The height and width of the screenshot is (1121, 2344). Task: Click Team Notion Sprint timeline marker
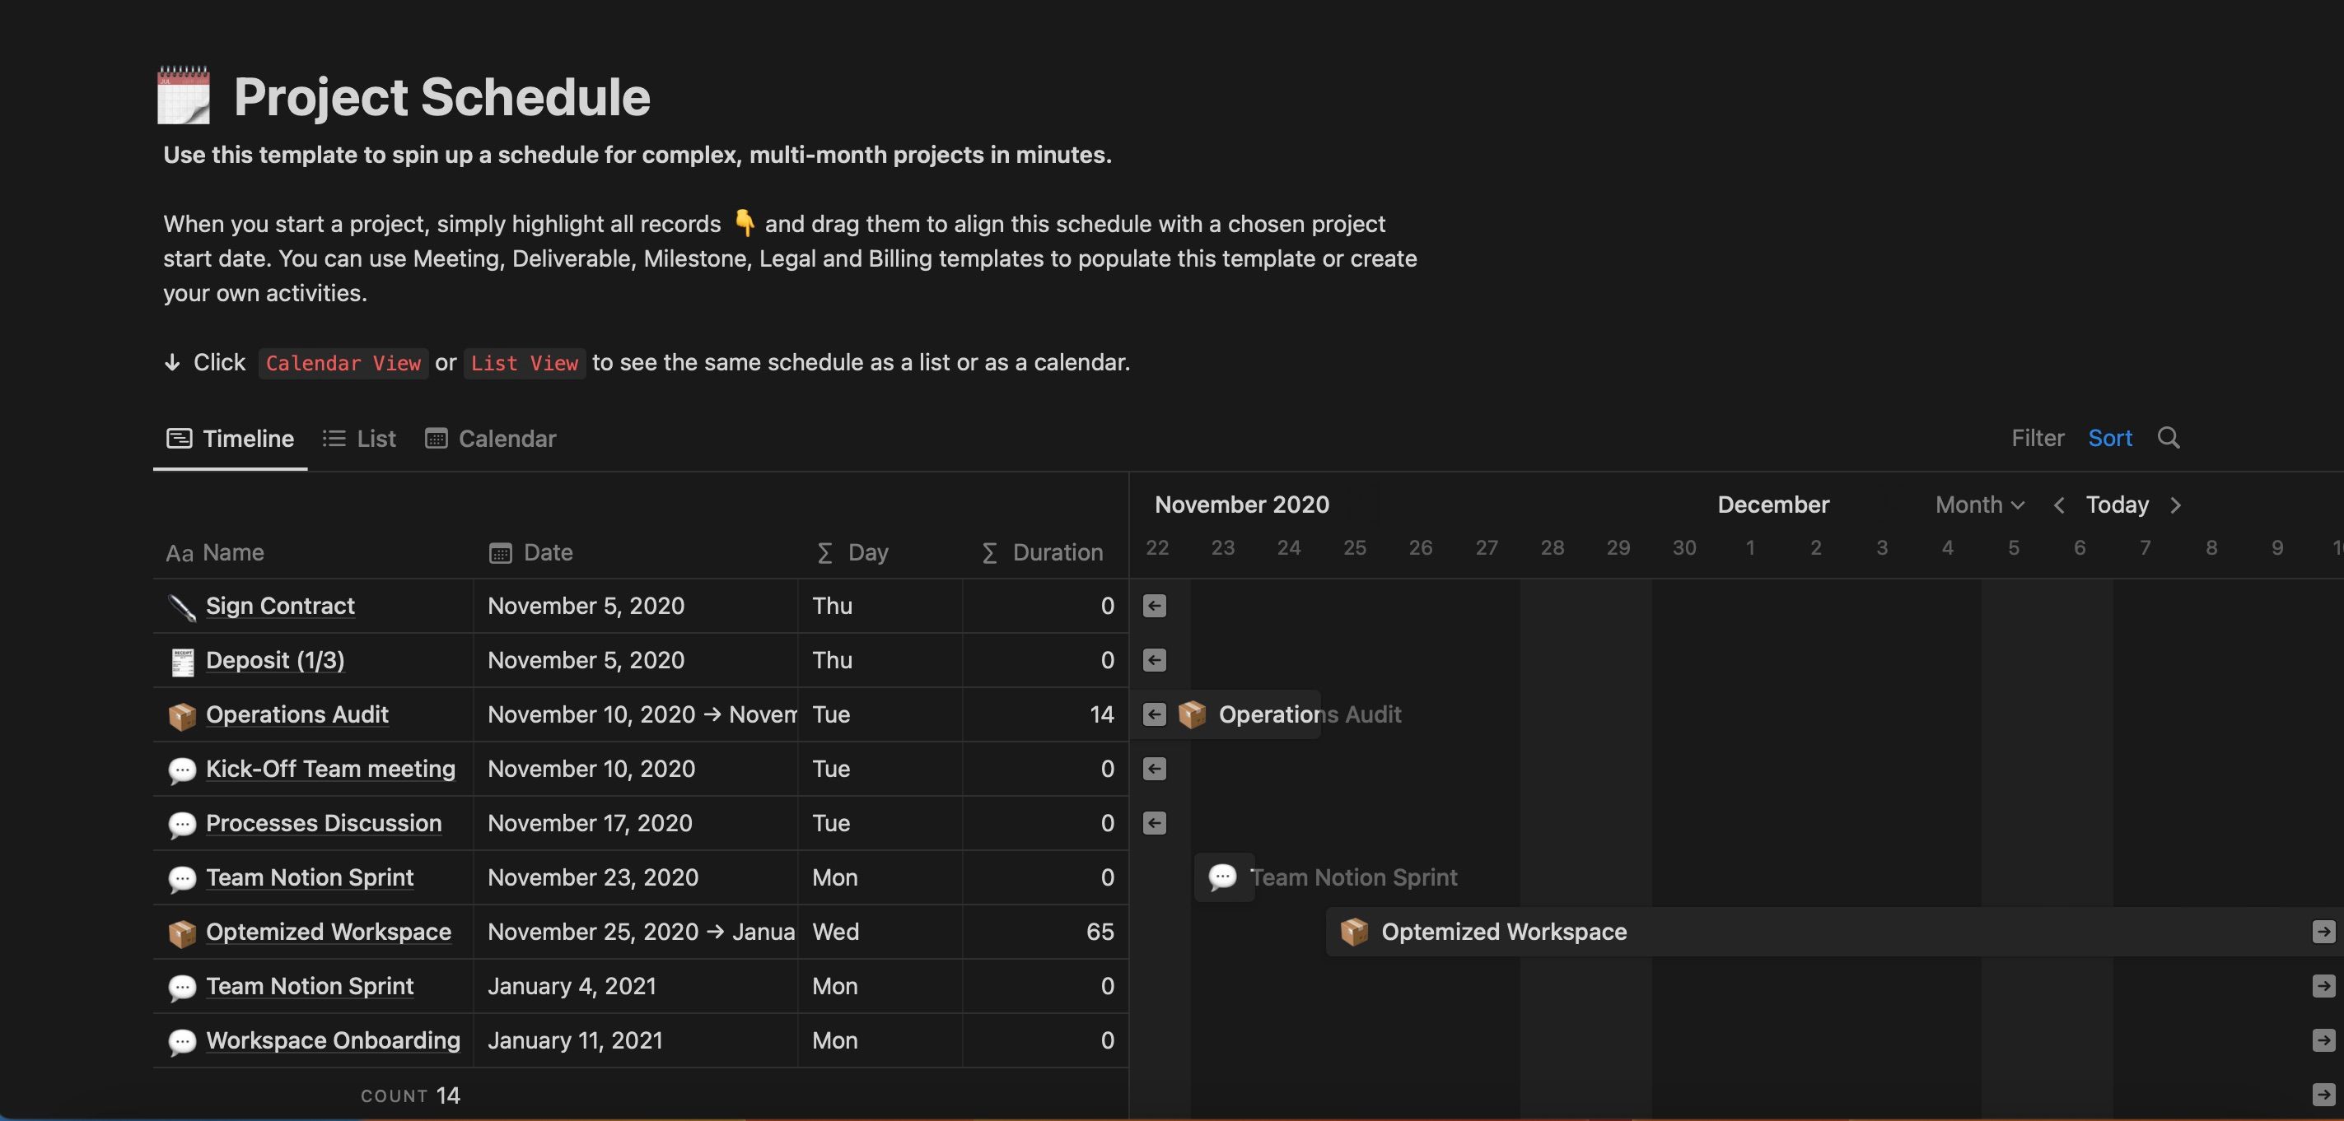pyautogui.click(x=1223, y=877)
